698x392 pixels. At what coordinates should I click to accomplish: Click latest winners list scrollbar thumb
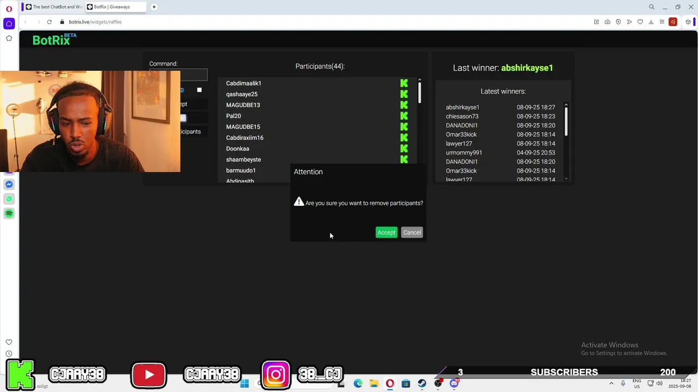[566, 121]
